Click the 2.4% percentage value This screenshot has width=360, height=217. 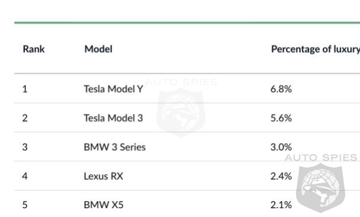pos(281,176)
